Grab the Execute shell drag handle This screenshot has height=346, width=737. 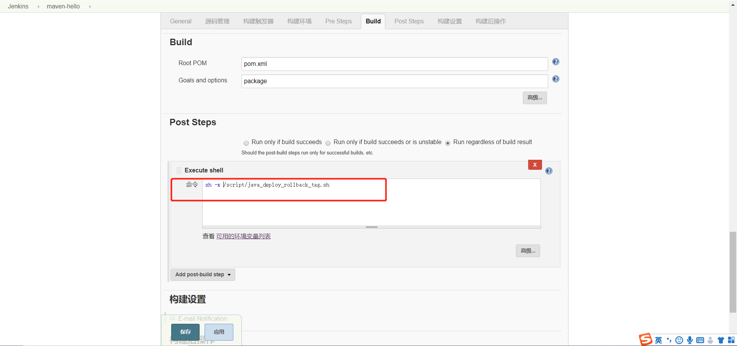(178, 170)
